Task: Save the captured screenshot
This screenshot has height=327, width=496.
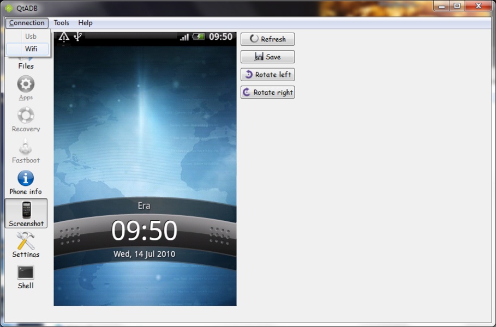Action: click(267, 57)
